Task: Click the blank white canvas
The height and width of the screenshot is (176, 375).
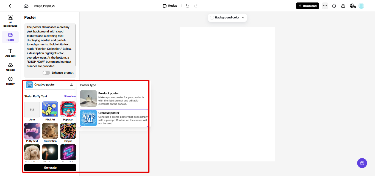Action: click(x=227, y=94)
